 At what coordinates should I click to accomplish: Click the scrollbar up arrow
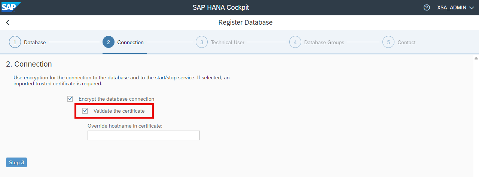pyautogui.click(x=476, y=58)
